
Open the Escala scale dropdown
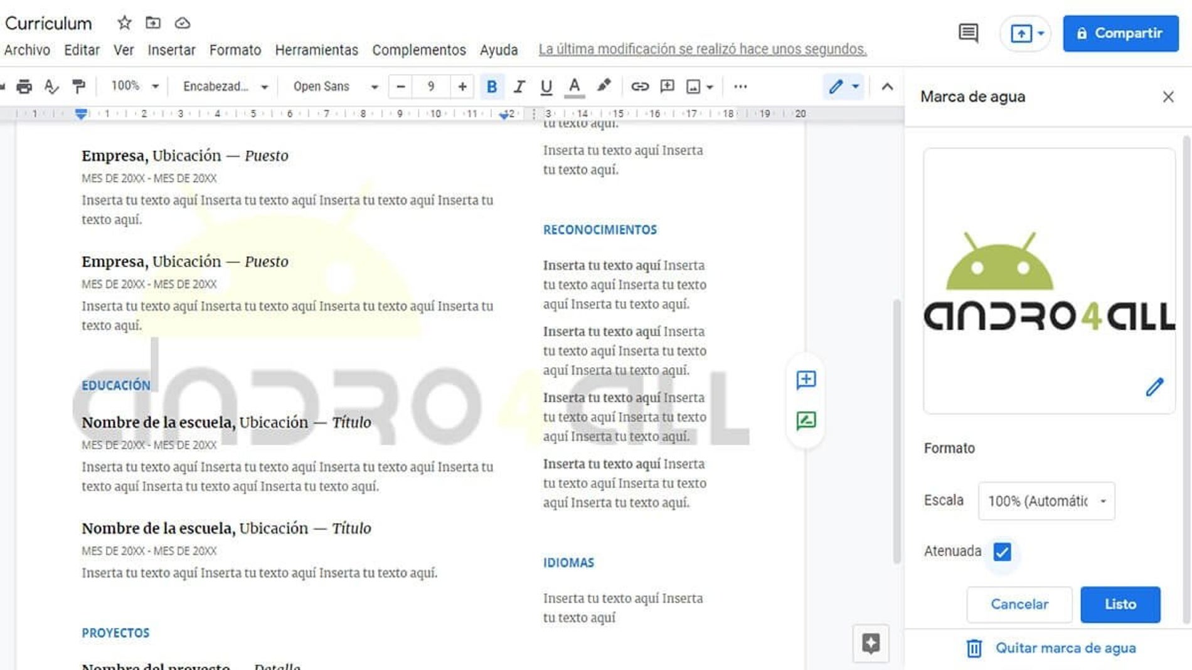(x=1046, y=501)
